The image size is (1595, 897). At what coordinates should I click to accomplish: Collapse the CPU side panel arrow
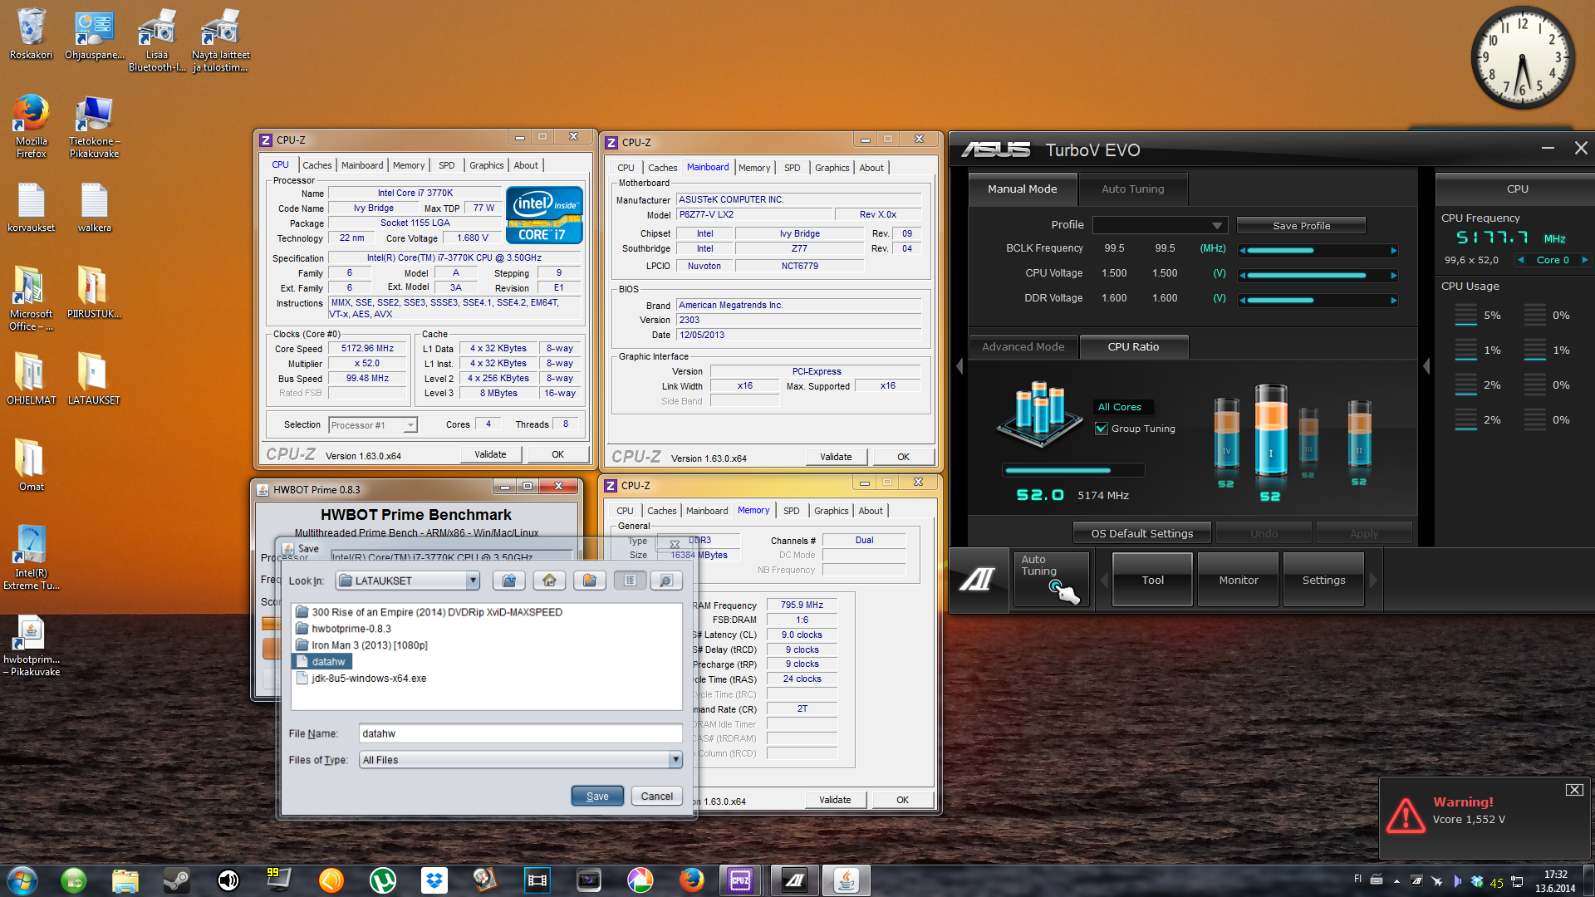click(x=1426, y=366)
